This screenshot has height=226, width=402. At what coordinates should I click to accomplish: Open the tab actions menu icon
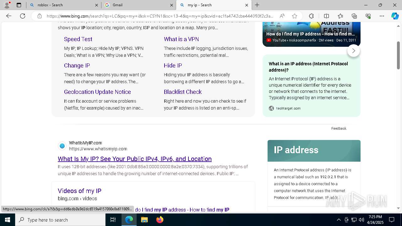19,5
